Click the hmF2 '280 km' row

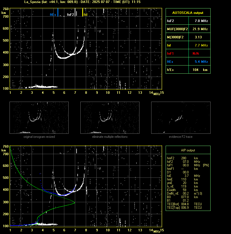183,158
